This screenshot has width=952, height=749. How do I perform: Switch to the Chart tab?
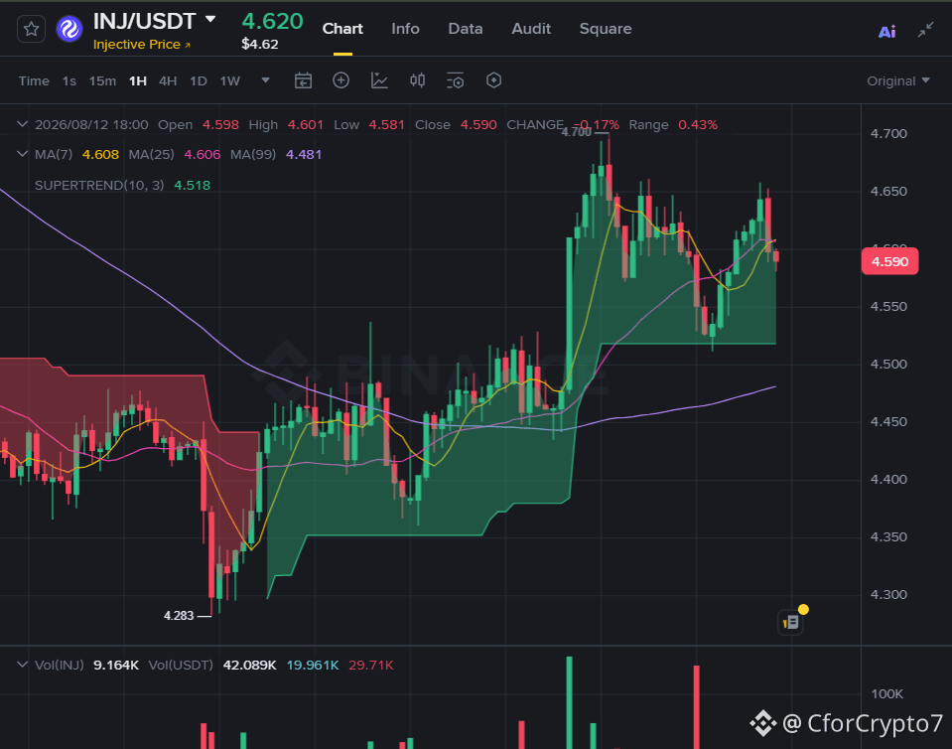tap(342, 29)
